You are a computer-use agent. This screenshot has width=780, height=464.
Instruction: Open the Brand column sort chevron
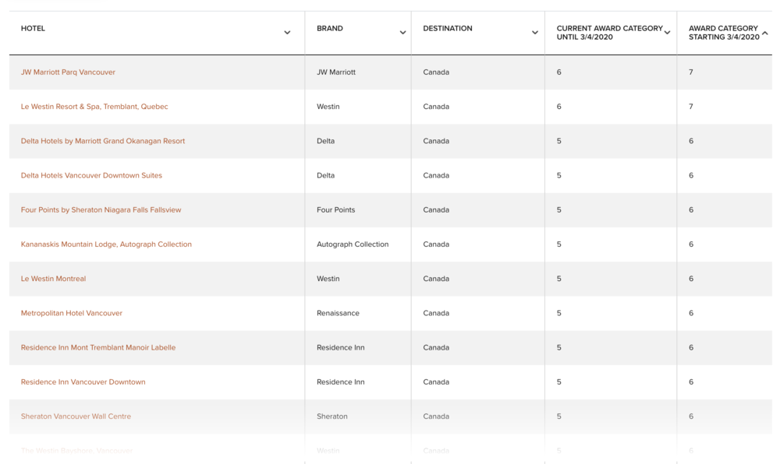point(402,33)
